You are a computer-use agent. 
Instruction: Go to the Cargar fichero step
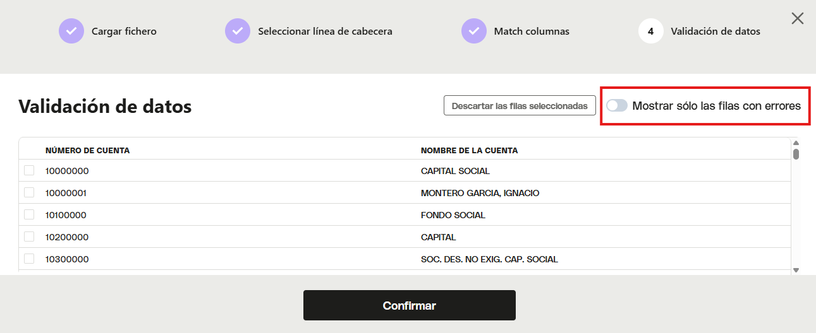pos(124,31)
